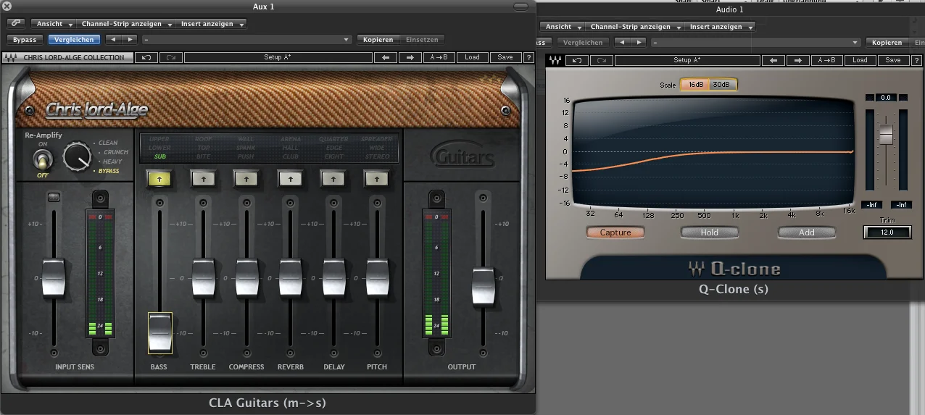This screenshot has height=415, width=925.
Task: Click Kopieren in Audio 1 window
Action: coord(887,43)
